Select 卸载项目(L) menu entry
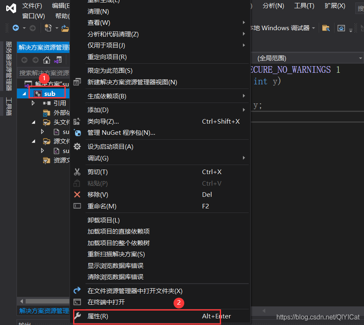The image size is (364, 325). (x=160, y=220)
